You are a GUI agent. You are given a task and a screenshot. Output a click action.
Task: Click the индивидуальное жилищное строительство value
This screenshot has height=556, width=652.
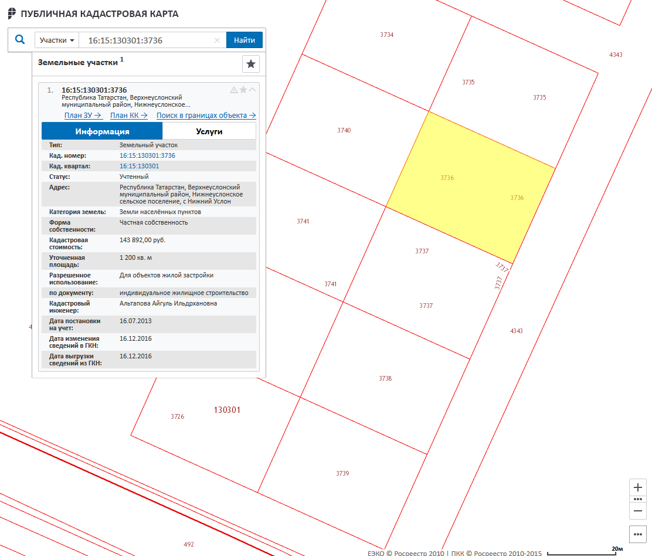[x=184, y=293]
